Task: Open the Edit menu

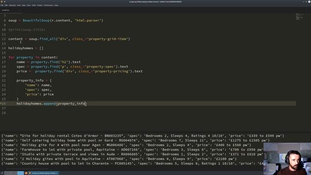Action: (x=6, y=5)
